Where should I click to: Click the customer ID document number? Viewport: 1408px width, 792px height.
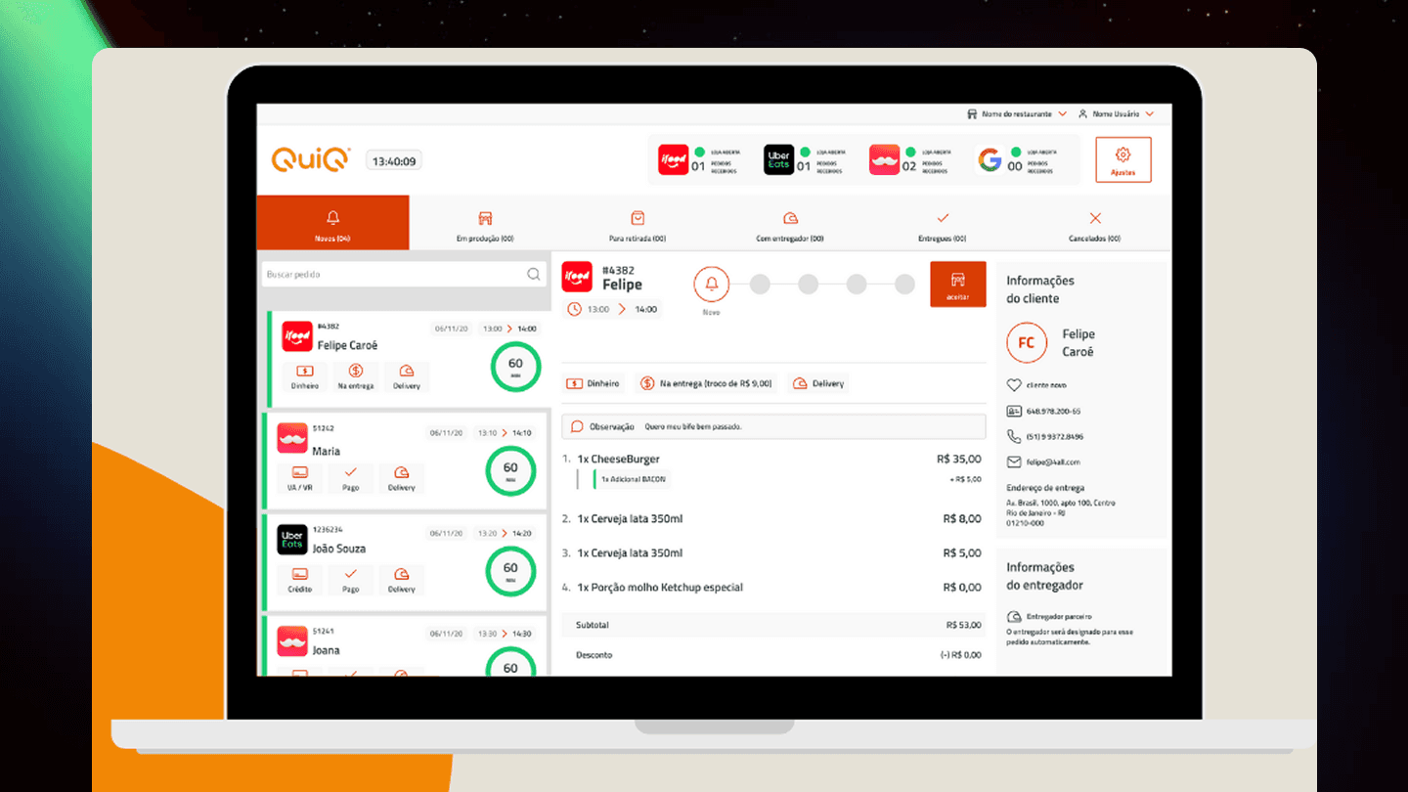(x=1053, y=412)
